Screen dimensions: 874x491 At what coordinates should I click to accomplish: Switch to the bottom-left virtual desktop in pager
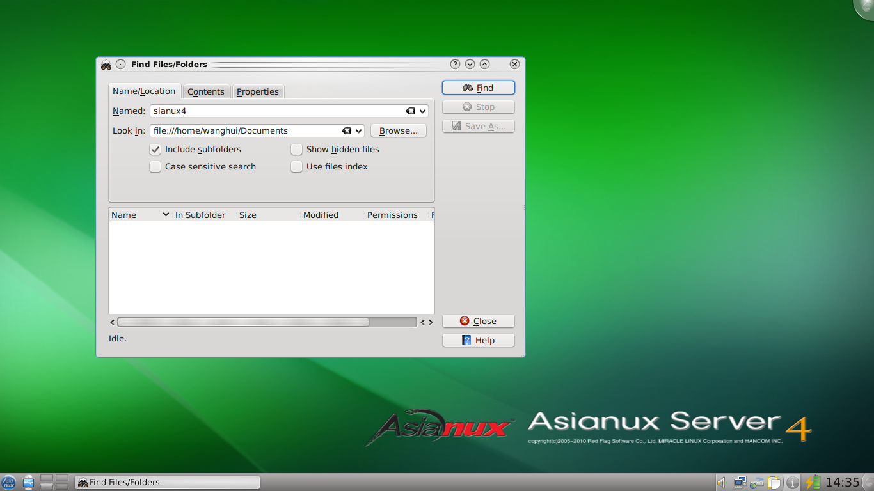point(46,486)
